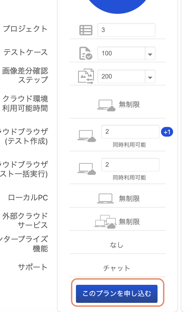Click the project list icon beside value 3
Viewport: 190px width, 312px height.
tap(86, 30)
